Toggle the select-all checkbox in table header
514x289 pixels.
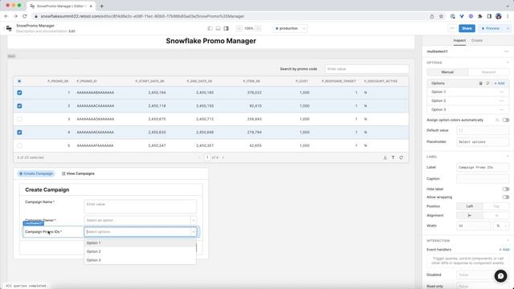tap(19, 81)
